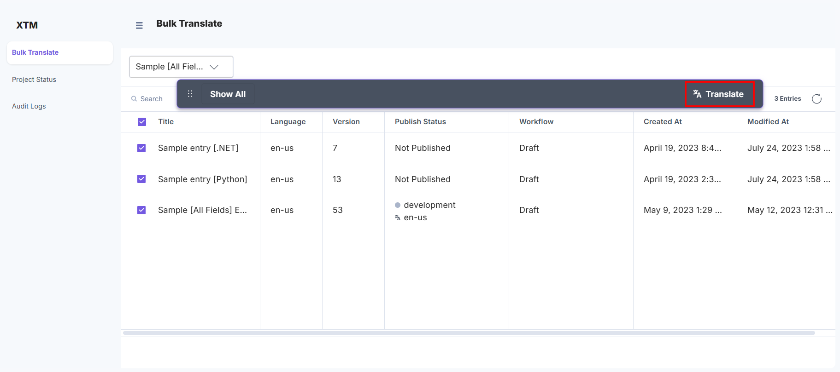The width and height of the screenshot is (840, 372).
Task: Click the development publish status text
Action: coord(429,205)
